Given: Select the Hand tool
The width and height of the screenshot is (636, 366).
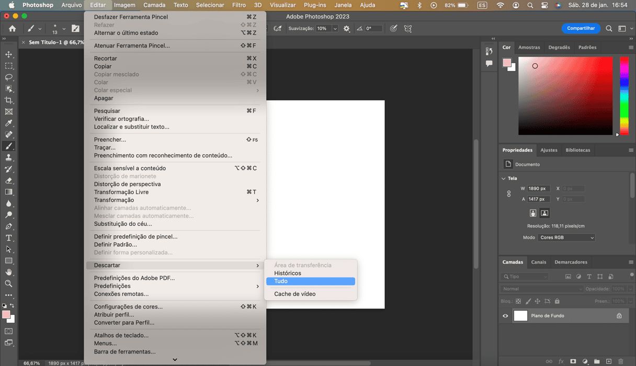Looking at the screenshot, I should click(9, 272).
